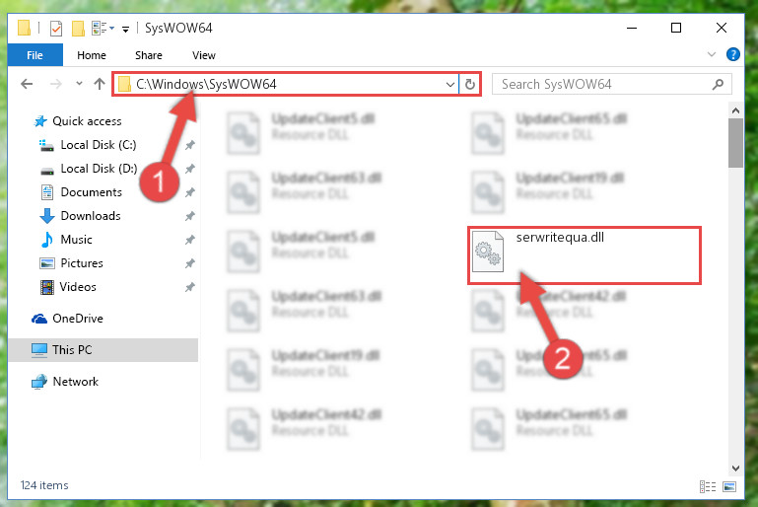758x507 pixels.
Task: Click the New folder quick access icon
Action: pos(78,28)
